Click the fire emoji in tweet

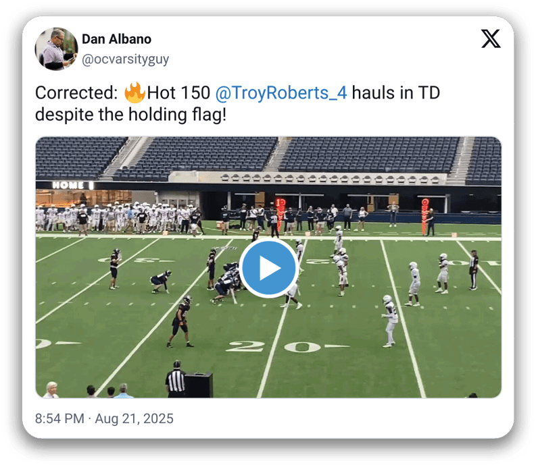(135, 92)
